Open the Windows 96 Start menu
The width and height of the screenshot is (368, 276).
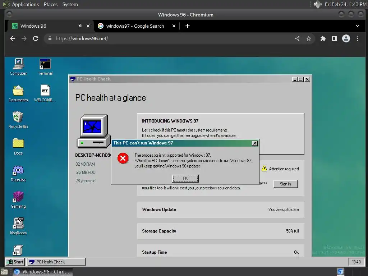[x=15, y=262]
